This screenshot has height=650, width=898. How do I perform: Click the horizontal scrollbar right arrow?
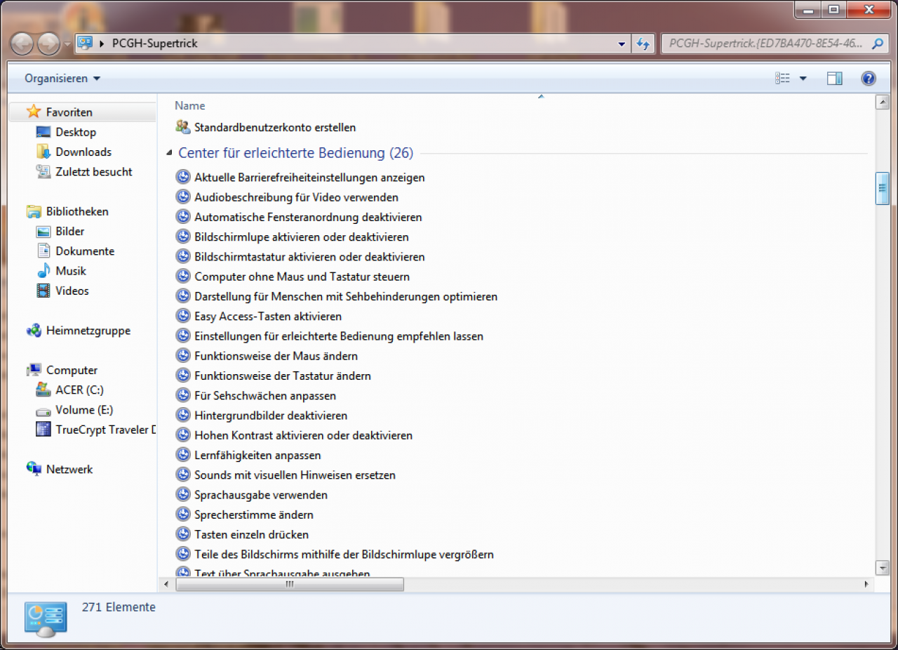[867, 584]
